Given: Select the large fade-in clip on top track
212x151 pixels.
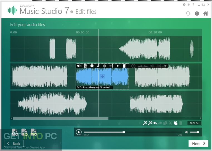Looking at the screenshot, I should (144, 49).
